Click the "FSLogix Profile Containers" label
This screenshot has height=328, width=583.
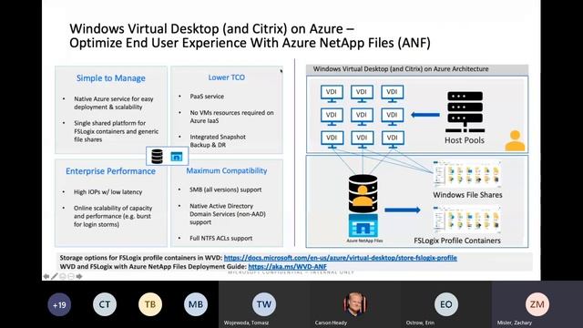pos(457,241)
